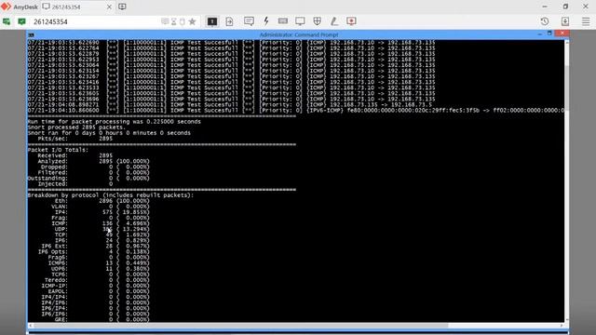596x335 pixels.
Task: Click the 'Packet I/O Totals:' line
Action: [x=58, y=150]
